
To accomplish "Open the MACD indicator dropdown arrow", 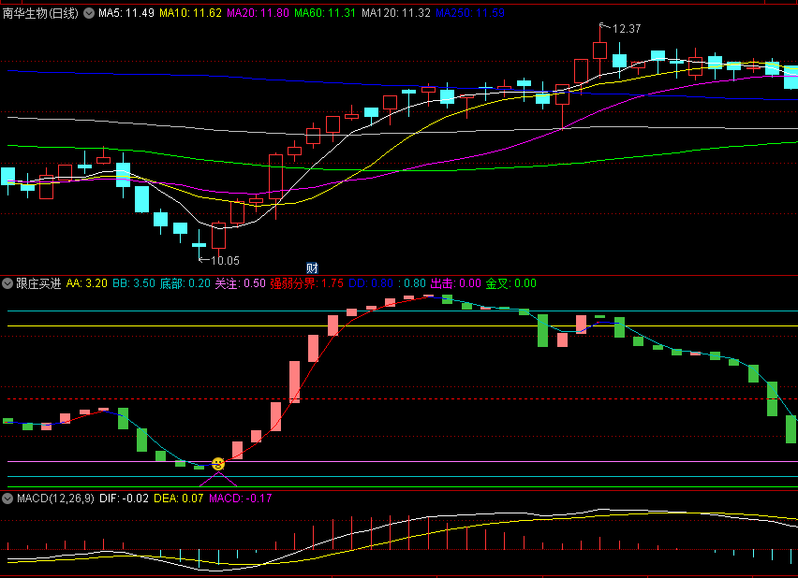I will (7, 499).
